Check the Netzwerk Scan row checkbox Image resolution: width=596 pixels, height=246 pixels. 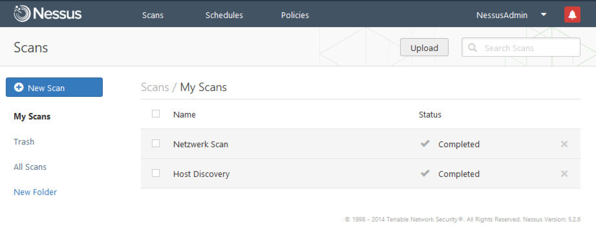click(155, 143)
